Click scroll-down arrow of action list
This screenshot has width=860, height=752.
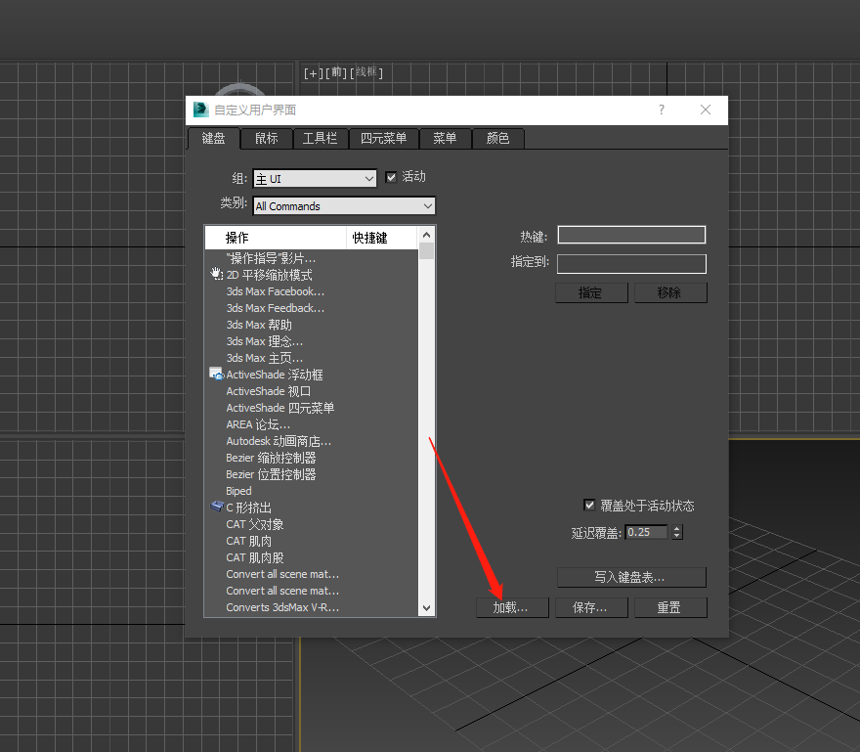426,608
